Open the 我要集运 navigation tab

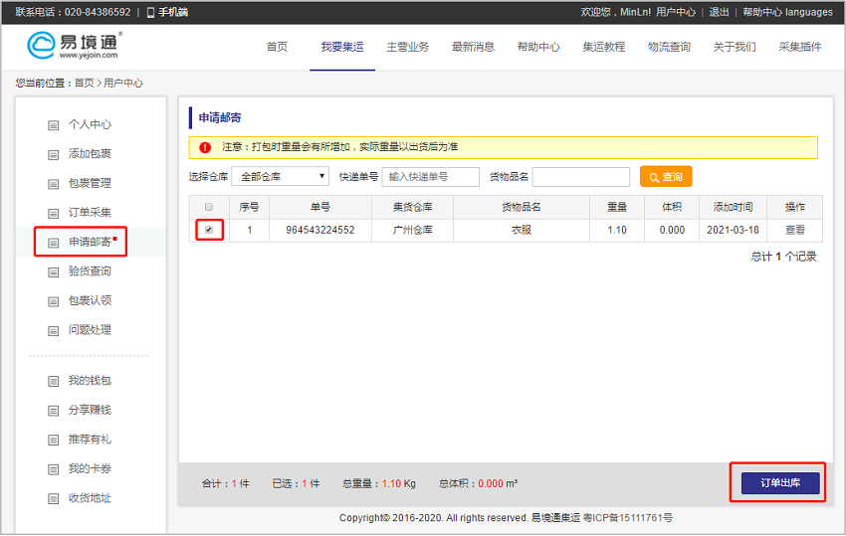[x=342, y=47]
